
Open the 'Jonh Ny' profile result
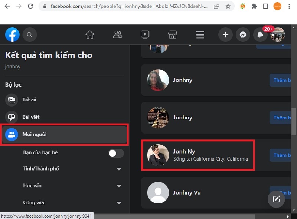click(184, 152)
